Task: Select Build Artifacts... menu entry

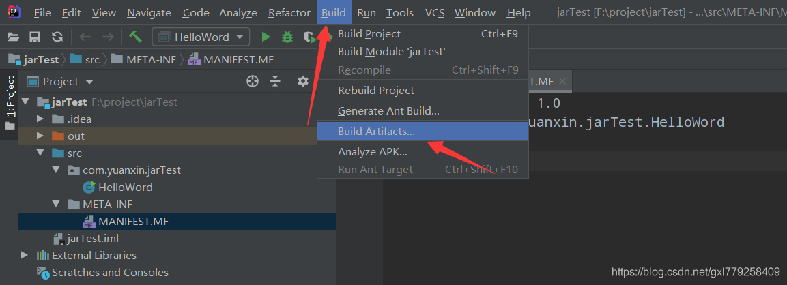Action: coord(376,132)
